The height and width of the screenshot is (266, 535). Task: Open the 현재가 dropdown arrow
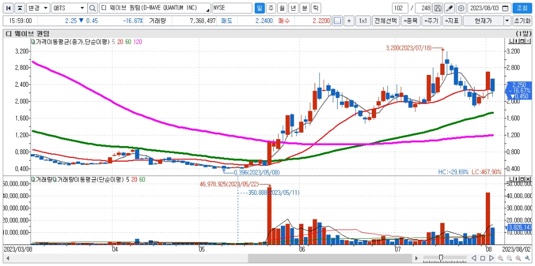[507, 21]
